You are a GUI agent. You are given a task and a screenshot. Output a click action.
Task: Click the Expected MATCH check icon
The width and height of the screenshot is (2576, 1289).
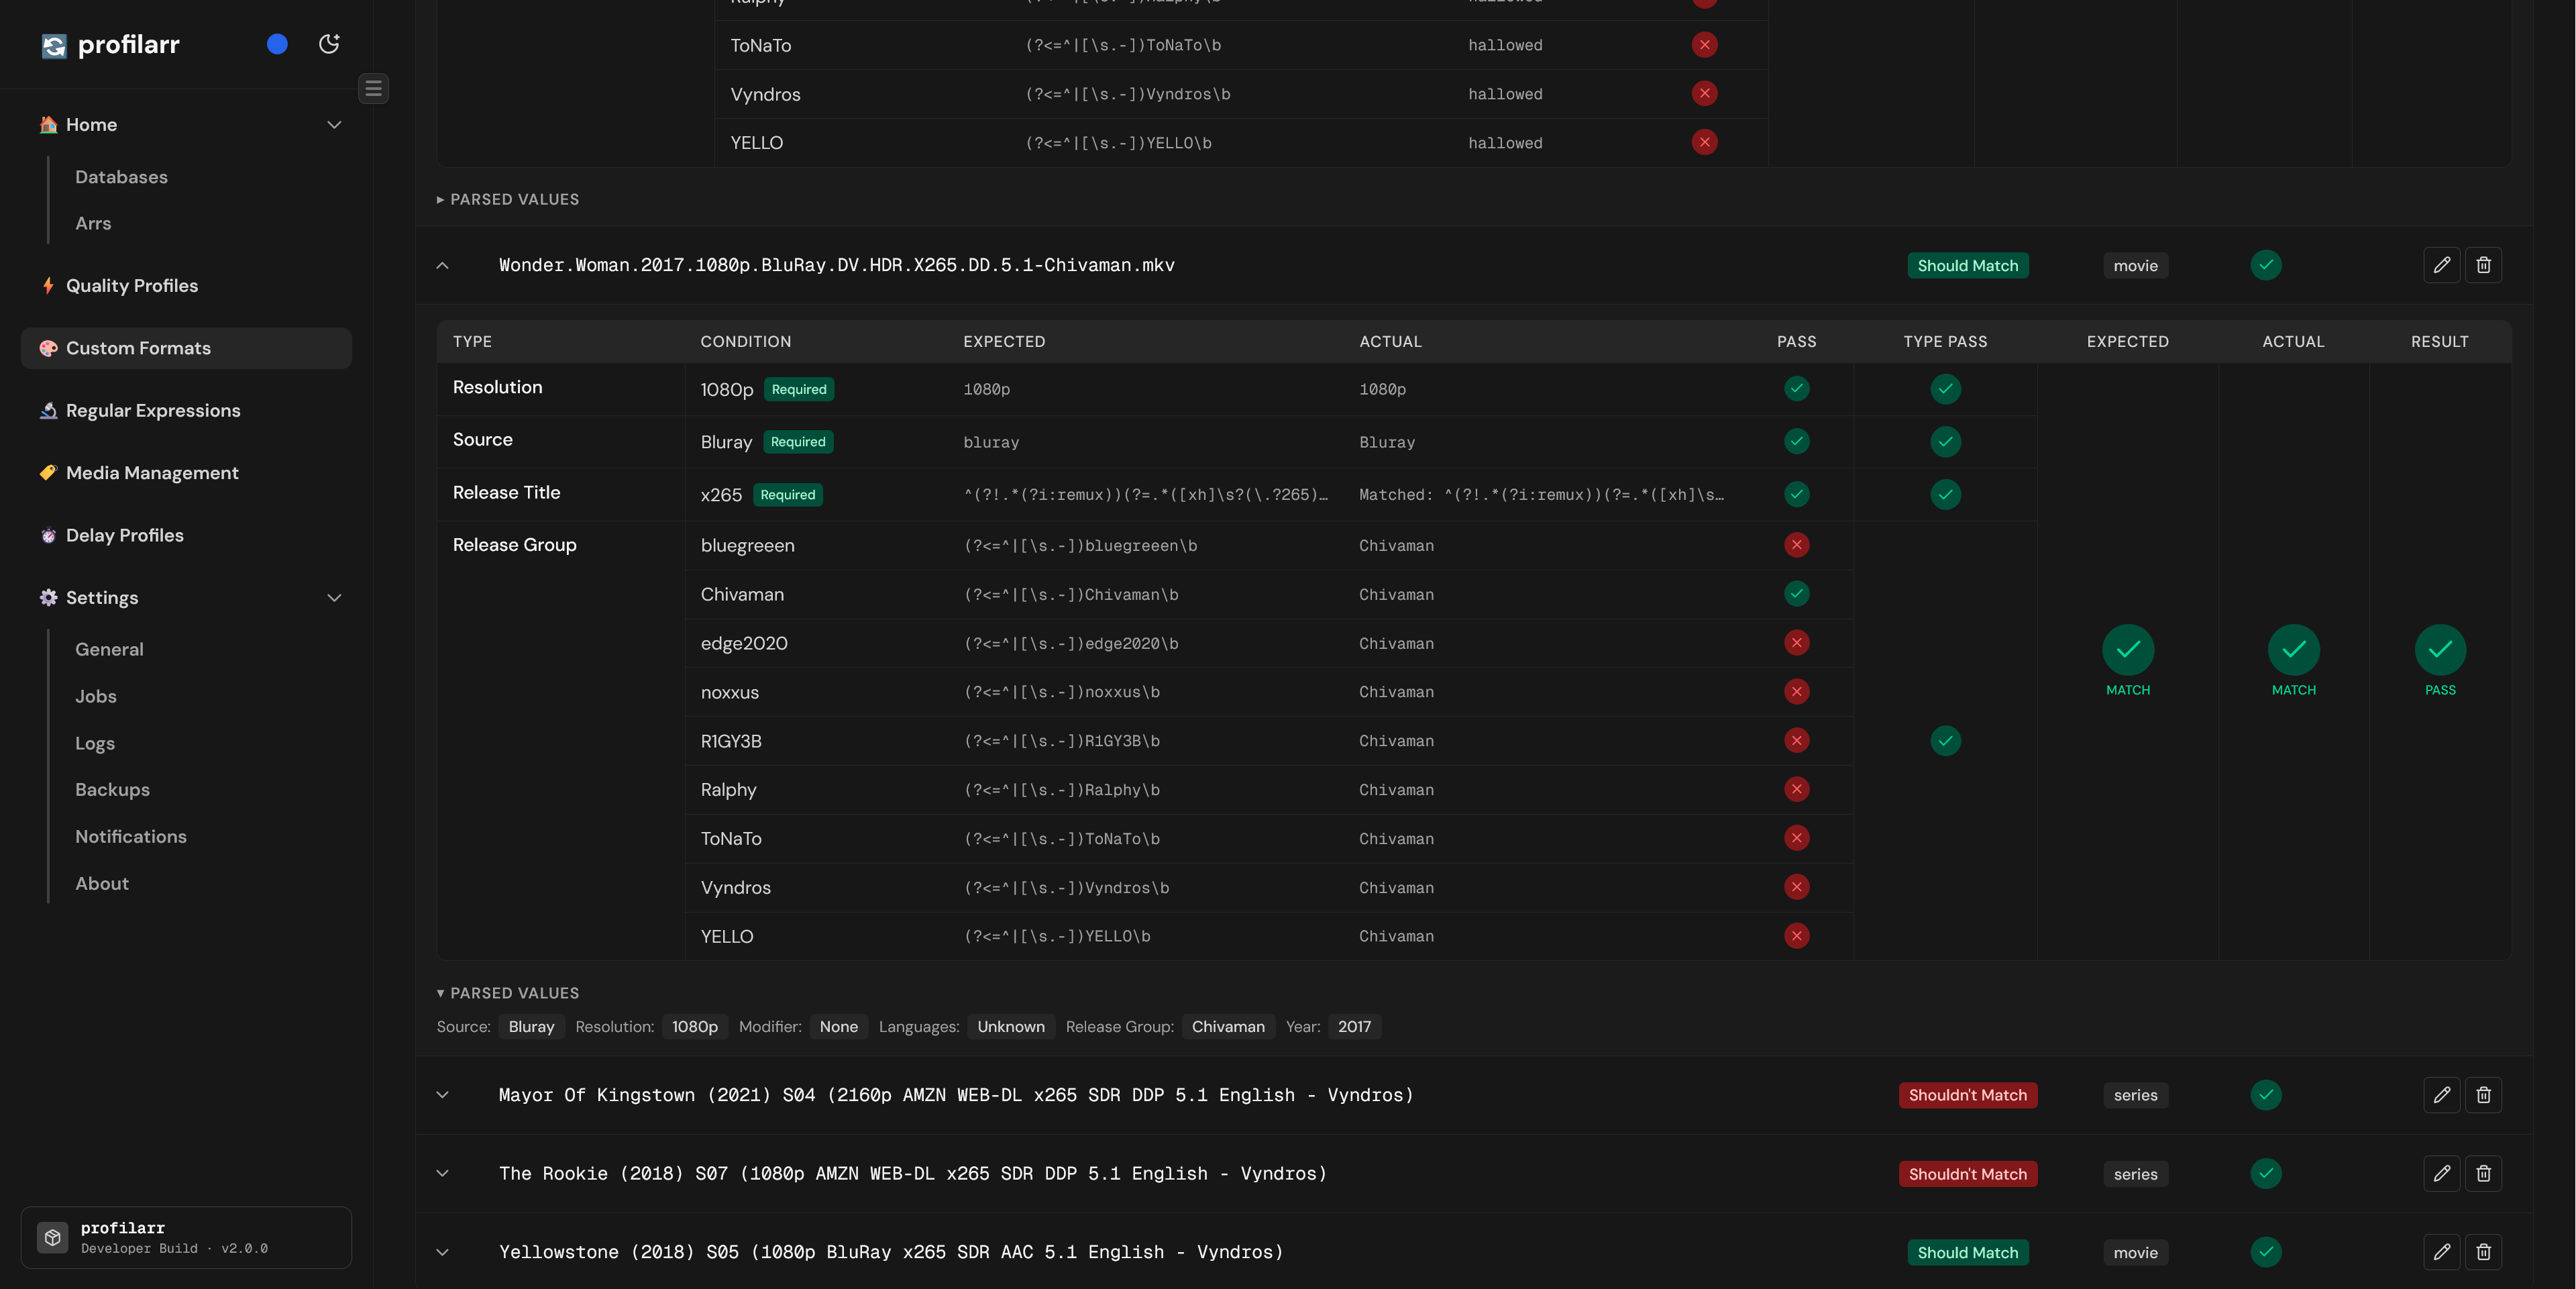(2128, 650)
